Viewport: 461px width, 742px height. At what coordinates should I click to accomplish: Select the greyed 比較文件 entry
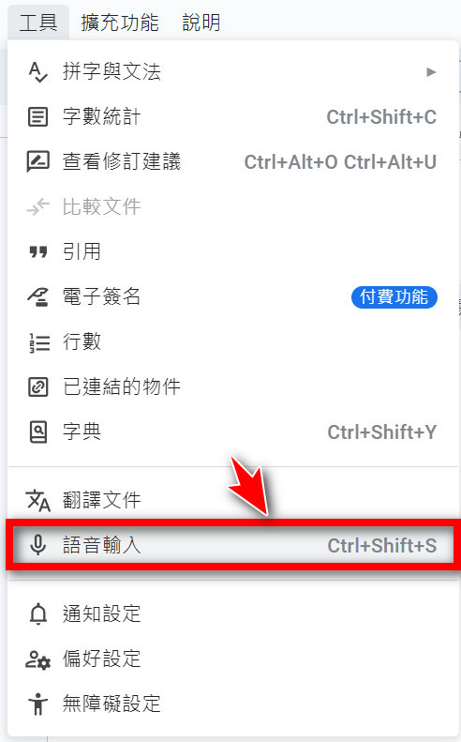[233, 206]
